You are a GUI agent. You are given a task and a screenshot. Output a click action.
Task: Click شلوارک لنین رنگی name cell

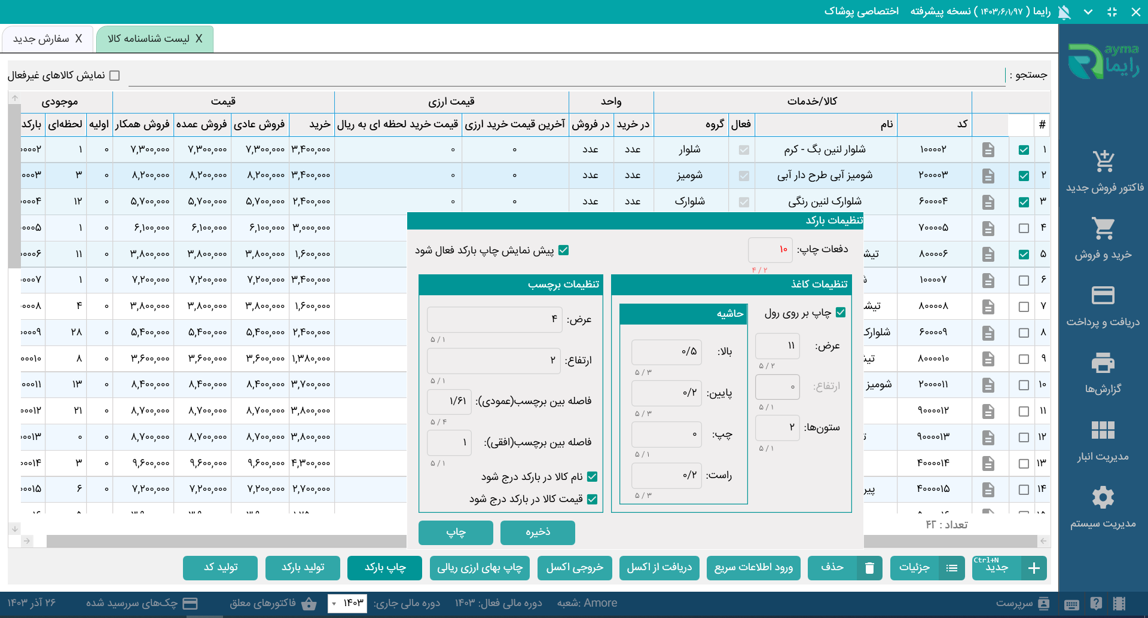pos(825,202)
